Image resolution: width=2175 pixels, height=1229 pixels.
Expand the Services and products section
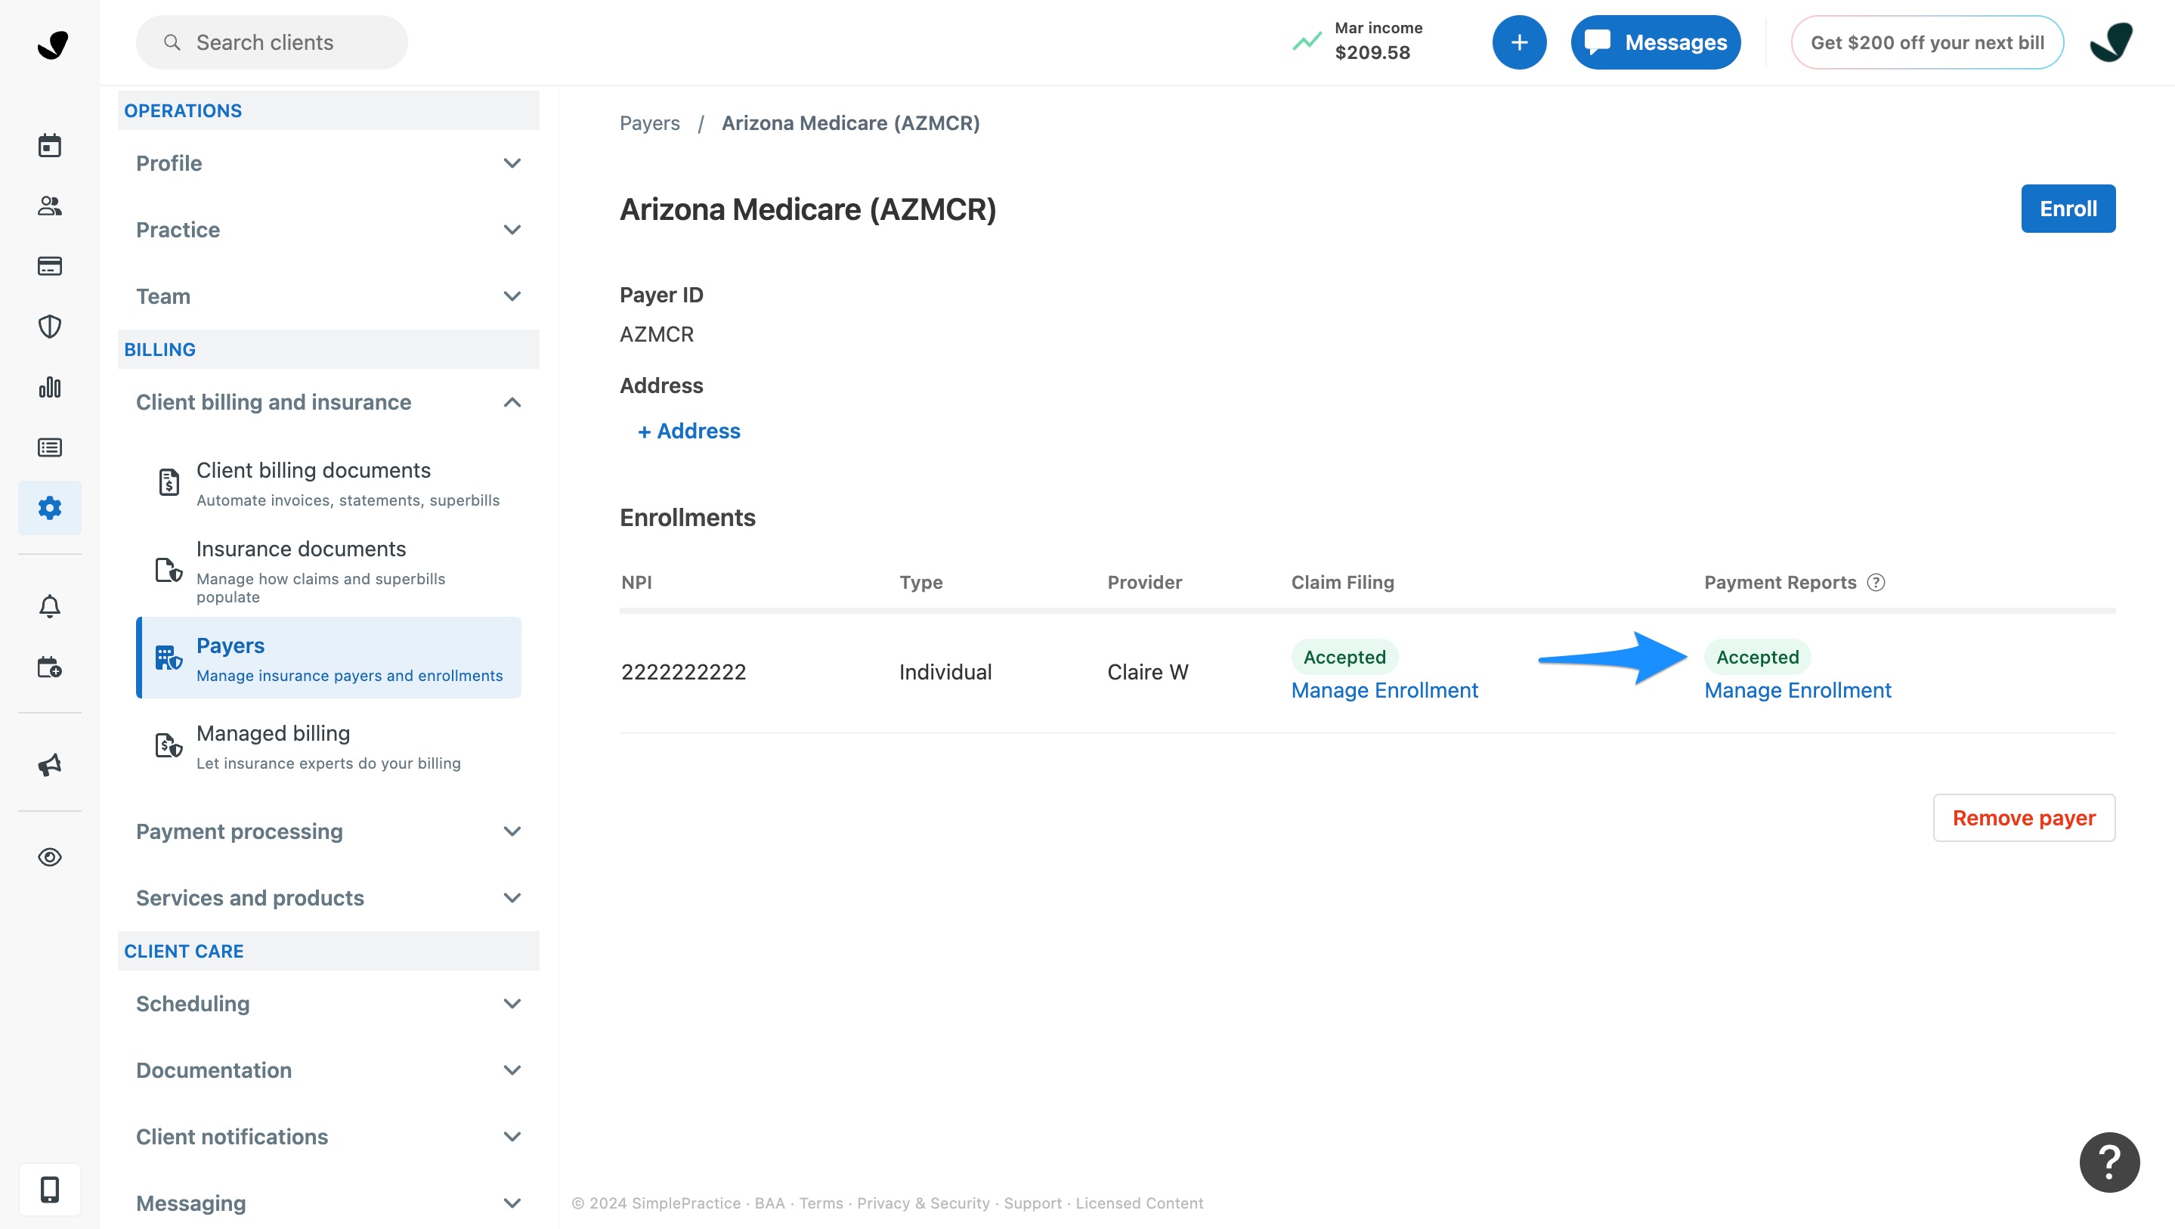click(329, 898)
